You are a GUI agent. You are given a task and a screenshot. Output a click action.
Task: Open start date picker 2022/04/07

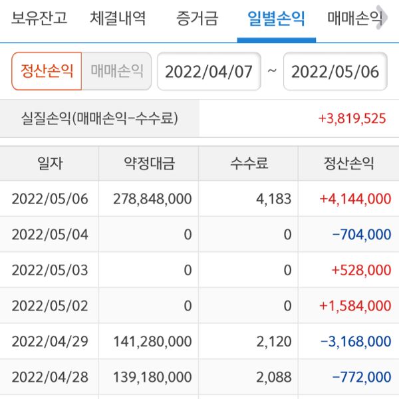(x=209, y=72)
